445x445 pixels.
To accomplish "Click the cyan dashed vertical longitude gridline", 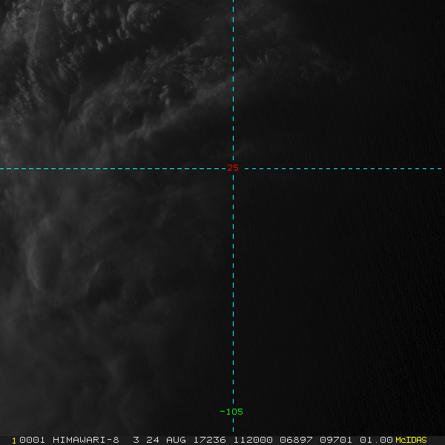I will [234, 284].
